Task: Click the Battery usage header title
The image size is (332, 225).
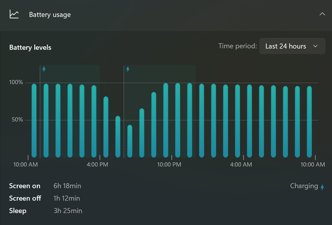Action: pyautogui.click(x=50, y=15)
